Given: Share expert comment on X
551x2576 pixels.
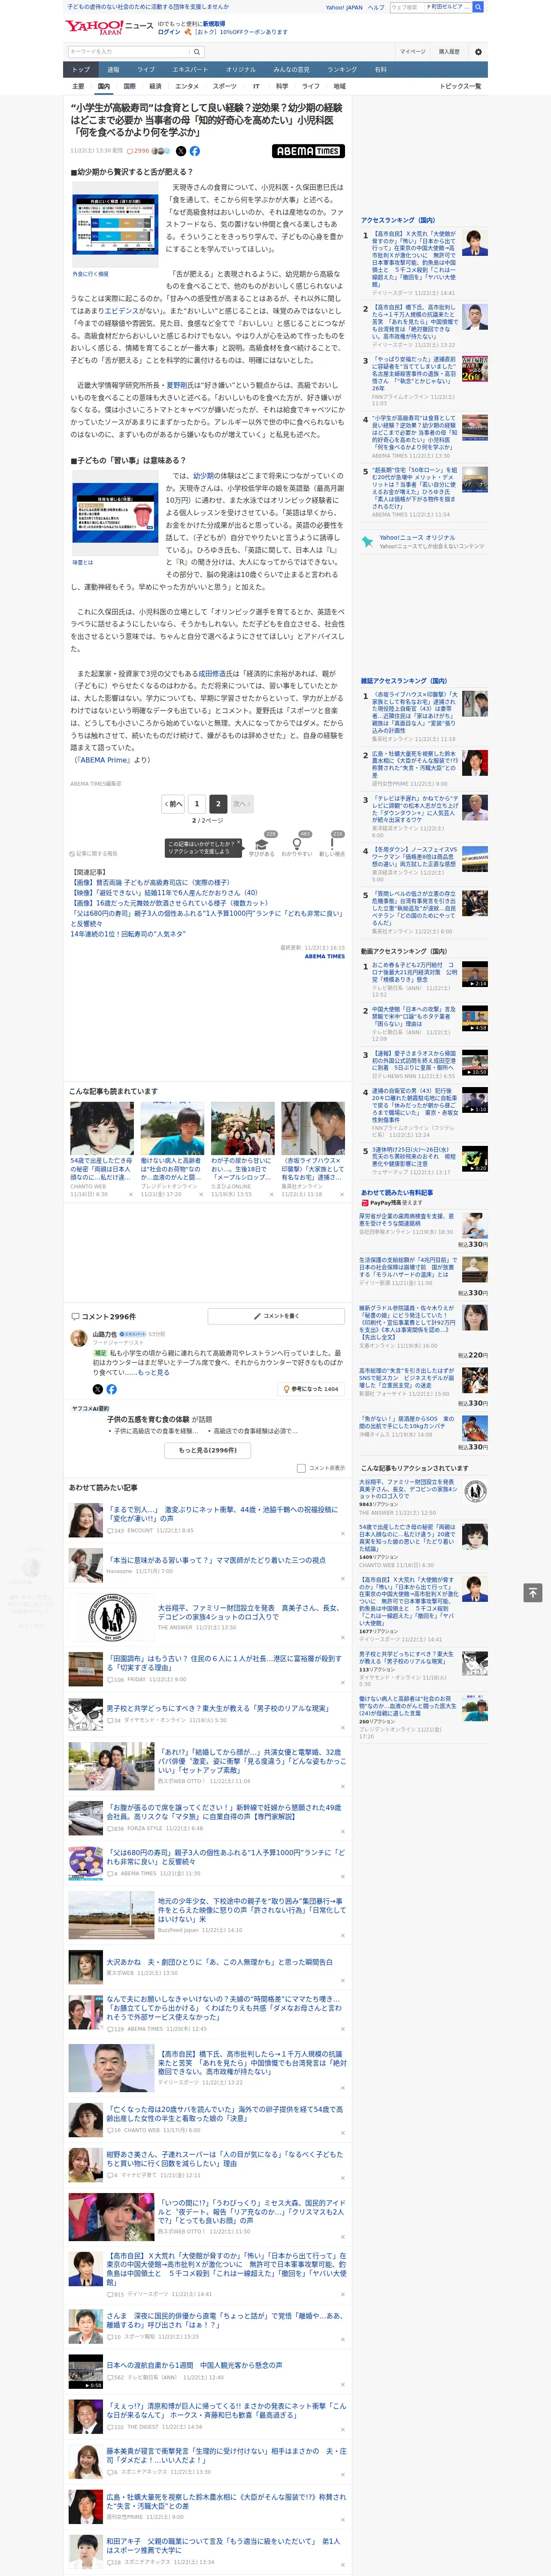Looking at the screenshot, I should click(x=97, y=1389).
